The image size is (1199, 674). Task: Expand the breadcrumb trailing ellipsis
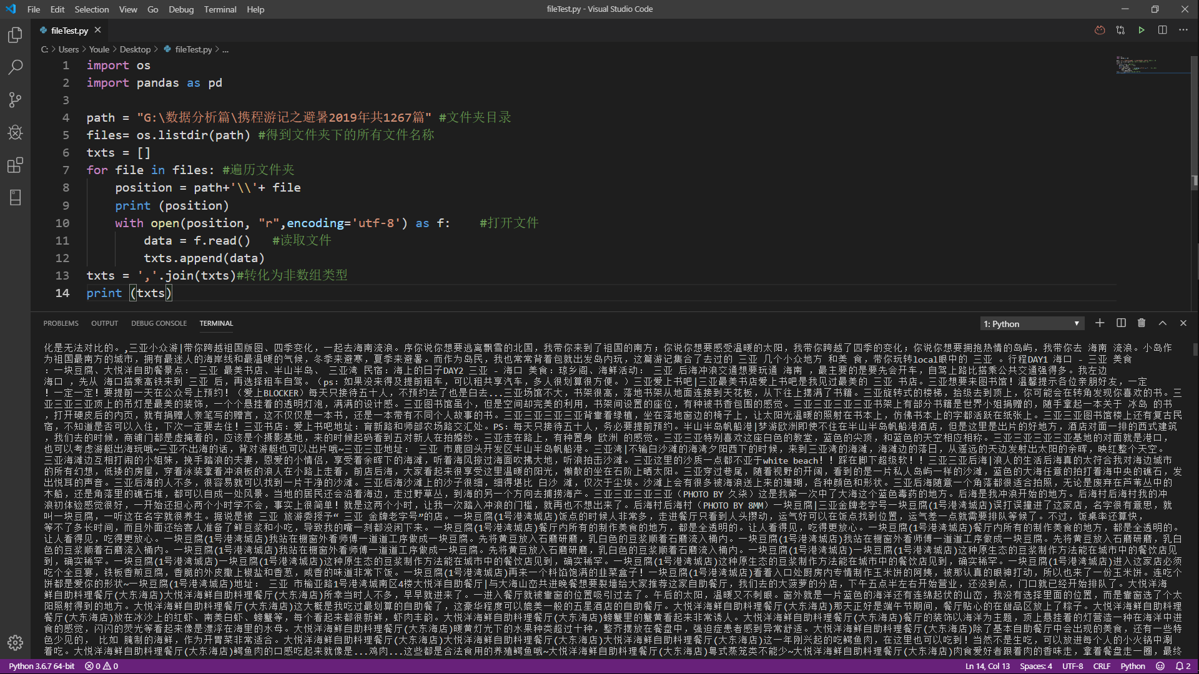(x=225, y=49)
